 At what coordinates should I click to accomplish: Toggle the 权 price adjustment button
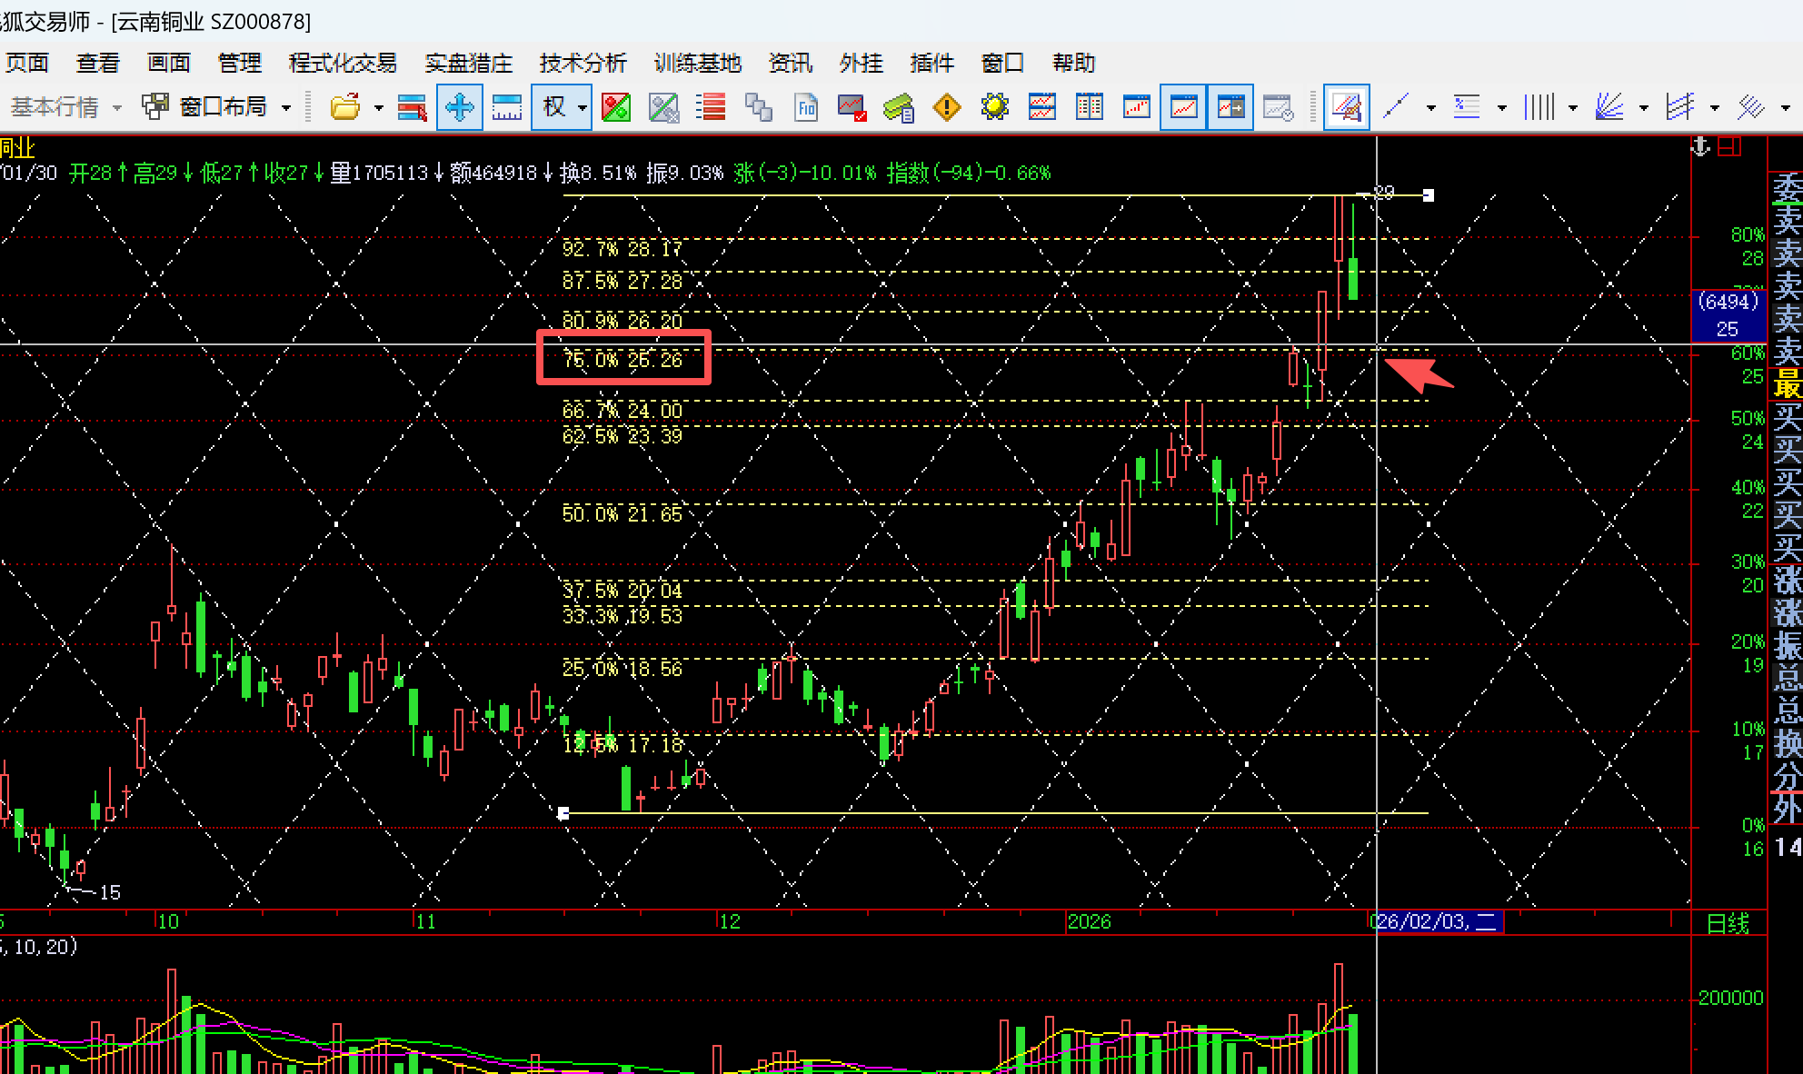pos(554,107)
